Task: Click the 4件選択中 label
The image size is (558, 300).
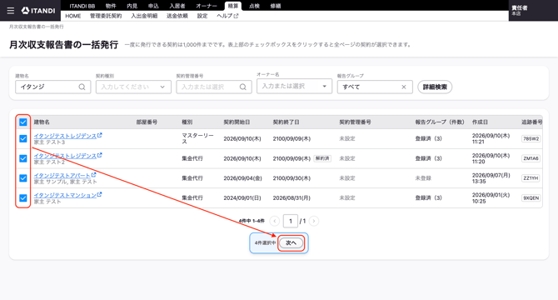Action: point(265,243)
